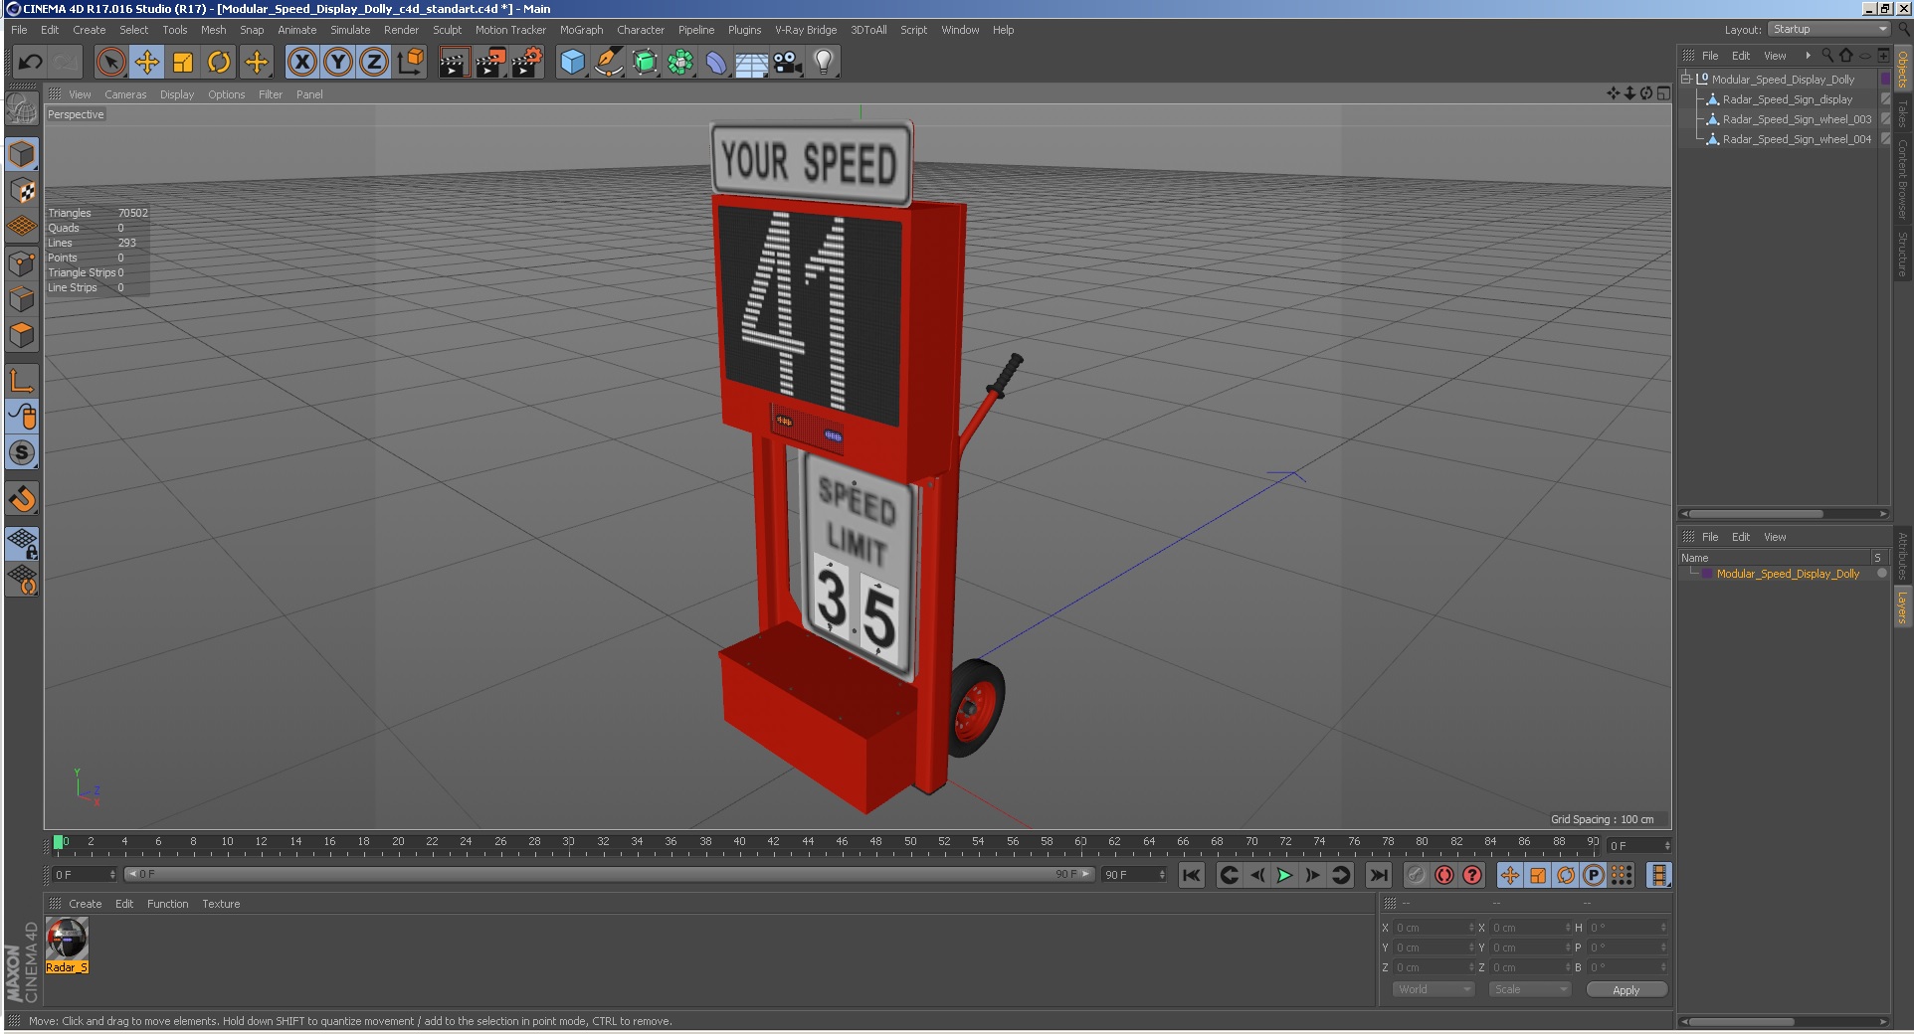Viewport: 1914px width, 1034px height.
Task: Open the Structure side tab
Action: click(x=1902, y=255)
